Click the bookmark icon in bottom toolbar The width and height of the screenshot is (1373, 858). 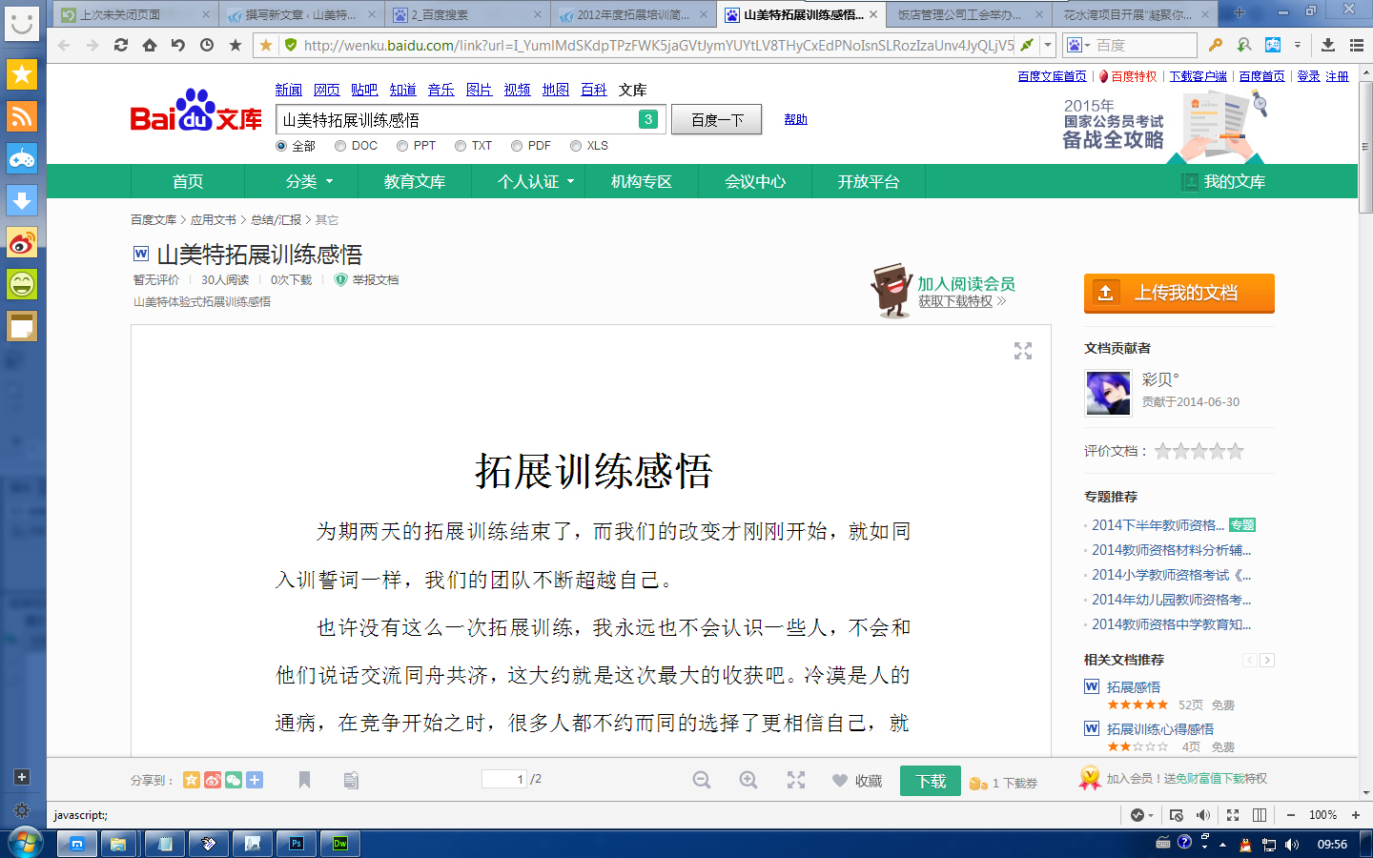pos(304,780)
